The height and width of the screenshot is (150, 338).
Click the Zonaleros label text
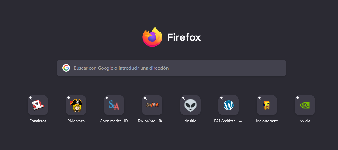tap(38, 121)
